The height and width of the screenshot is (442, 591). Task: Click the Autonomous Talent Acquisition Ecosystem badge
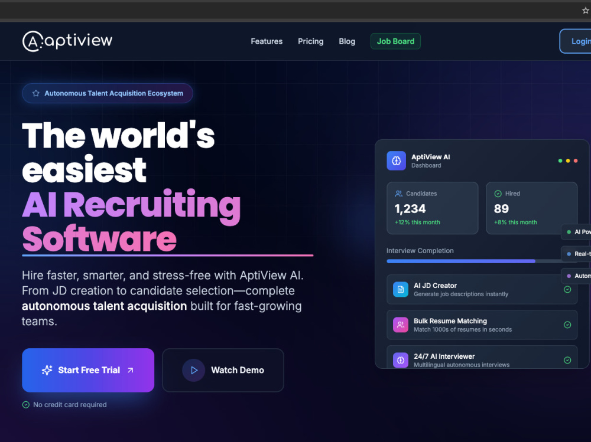(x=108, y=93)
